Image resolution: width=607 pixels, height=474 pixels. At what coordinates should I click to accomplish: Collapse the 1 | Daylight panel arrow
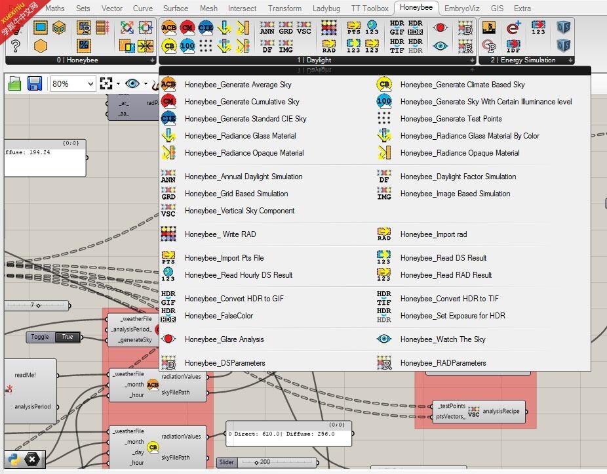click(472, 60)
